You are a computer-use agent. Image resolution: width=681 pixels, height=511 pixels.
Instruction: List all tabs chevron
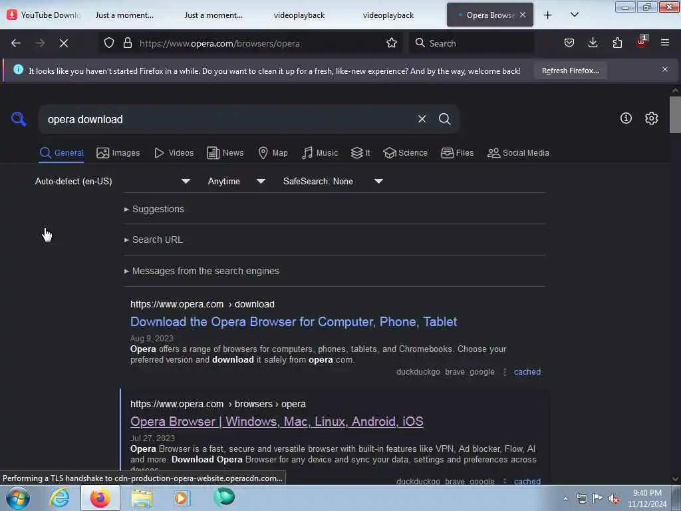click(574, 15)
